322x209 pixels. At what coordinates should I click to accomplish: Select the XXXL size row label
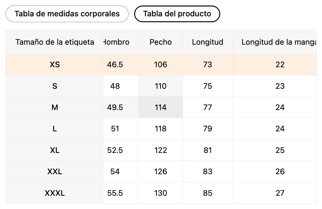(x=55, y=193)
